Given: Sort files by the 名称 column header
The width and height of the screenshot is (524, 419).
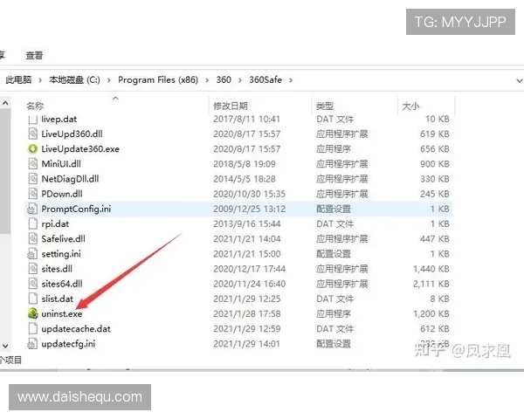Looking at the screenshot, I should point(35,106).
